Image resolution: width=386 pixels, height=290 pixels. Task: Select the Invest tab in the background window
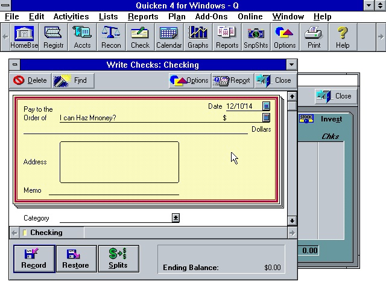(x=331, y=119)
